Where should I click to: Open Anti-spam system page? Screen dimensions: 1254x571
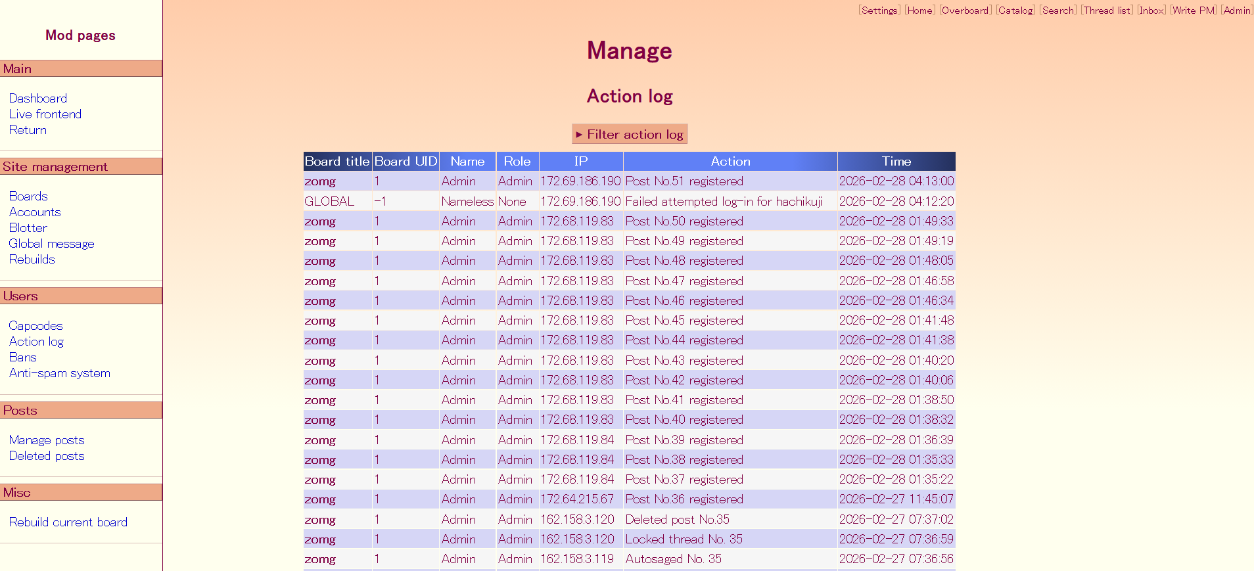point(60,373)
